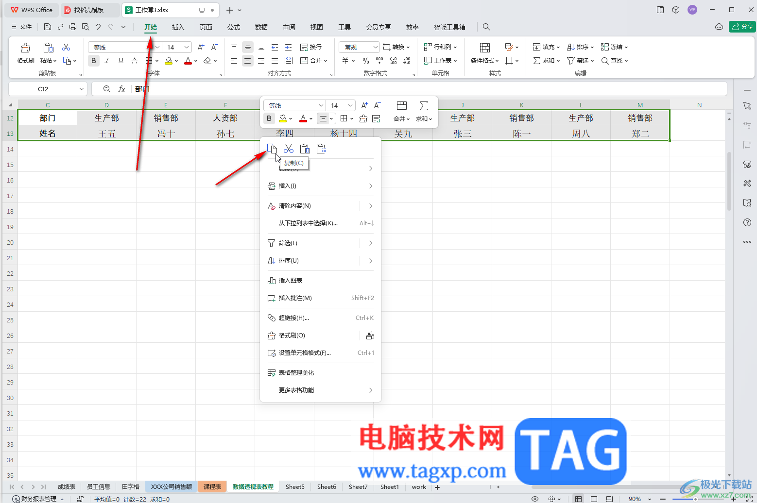This screenshot has width=757, height=503.
Task: Toggle Italic in the ribbon
Action: pos(107,61)
